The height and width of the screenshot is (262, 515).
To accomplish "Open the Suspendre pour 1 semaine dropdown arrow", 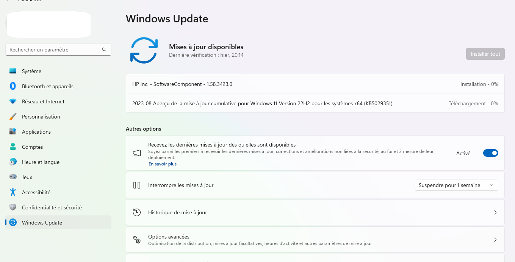I will [x=492, y=185].
